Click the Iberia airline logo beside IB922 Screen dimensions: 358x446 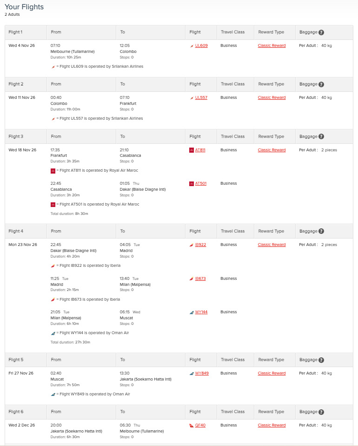(x=192, y=245)
